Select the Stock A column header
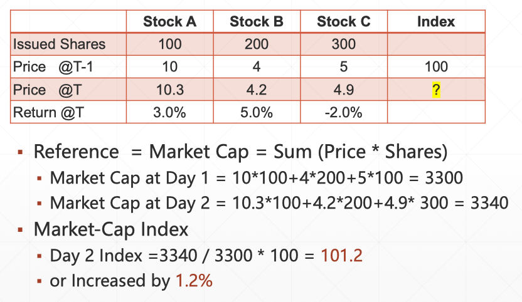522x302 pixels. point(169,21)
